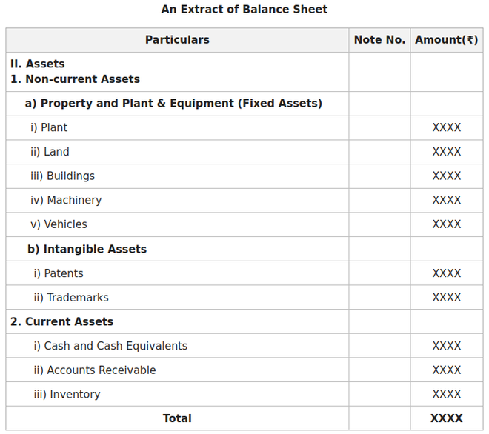
Task: Select the Accounts Receivable entry
Action: pos(95,370)
